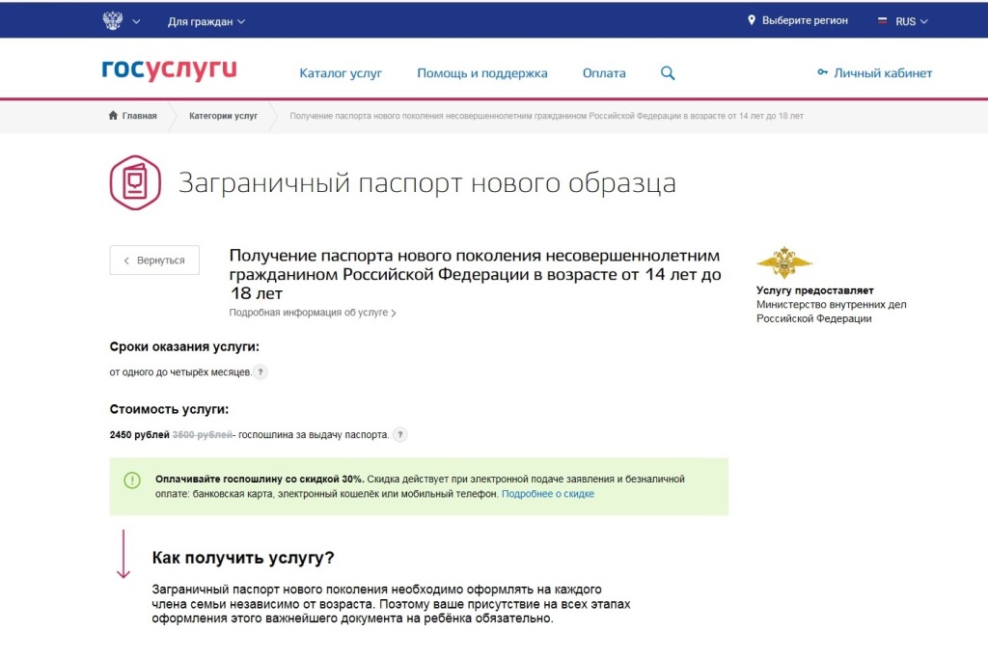Click question mark next to passport fee
The height and width of the screenshot is (659, 988).
[400, 435]
